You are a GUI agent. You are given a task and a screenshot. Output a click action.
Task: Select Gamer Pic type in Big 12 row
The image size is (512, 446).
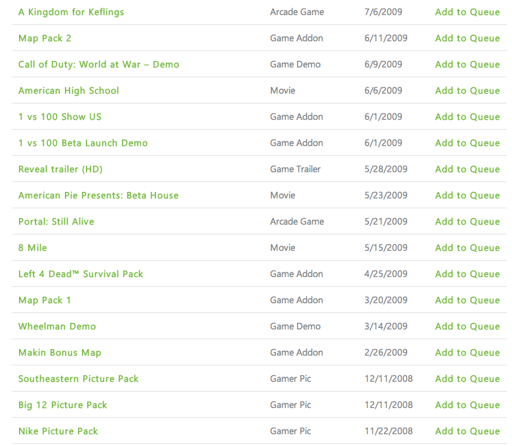[290, 405]
